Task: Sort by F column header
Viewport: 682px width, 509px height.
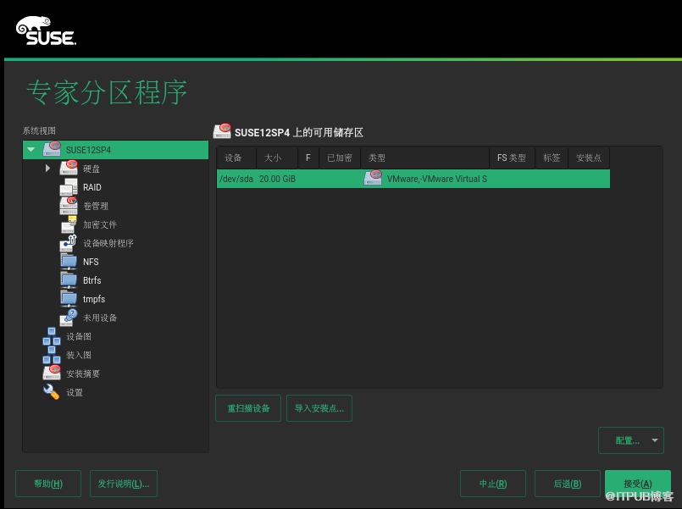Action: tap(308, 158)
